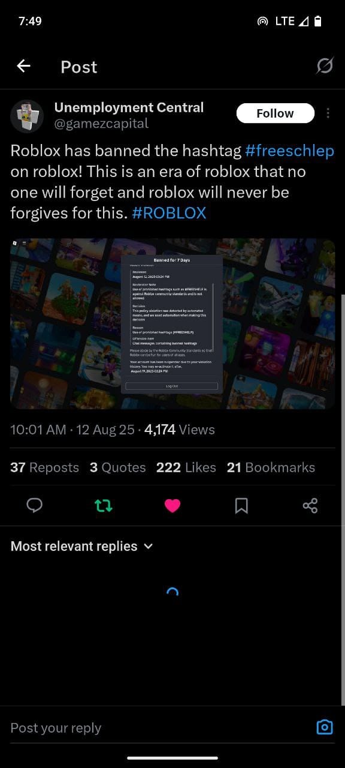
Task: Open the attached Roblox ban screenshot
Action: point(172,324)
